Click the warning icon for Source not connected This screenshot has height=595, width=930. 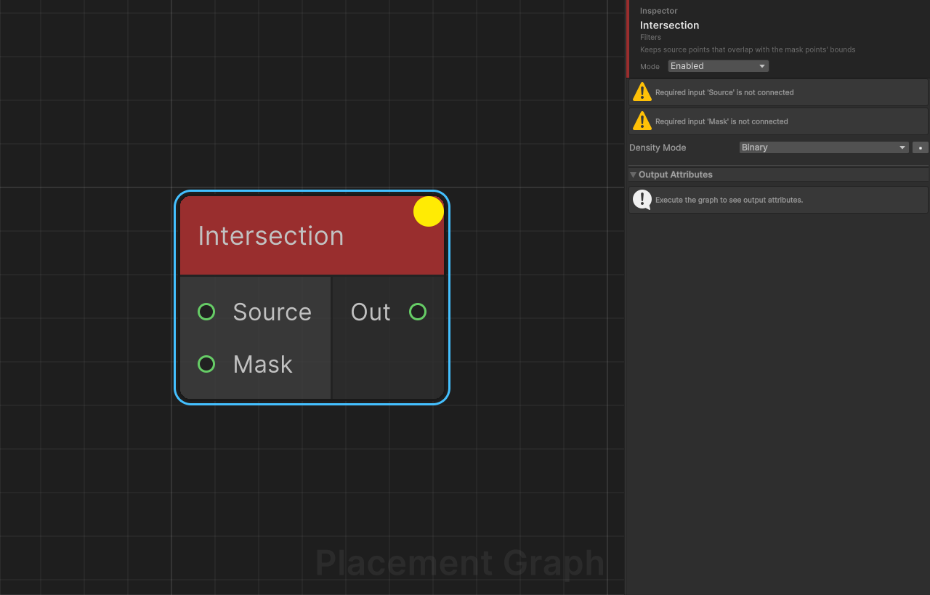point(642,92)
